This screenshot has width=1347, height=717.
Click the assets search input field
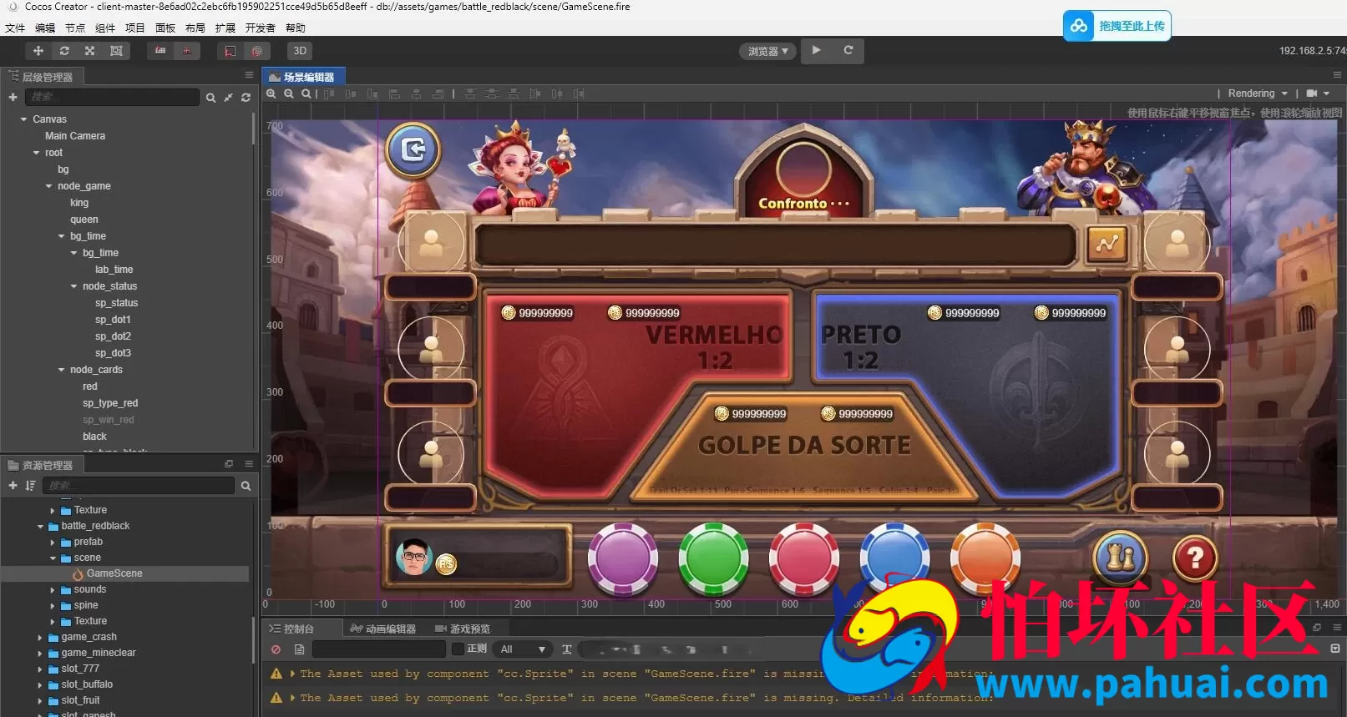139,486
